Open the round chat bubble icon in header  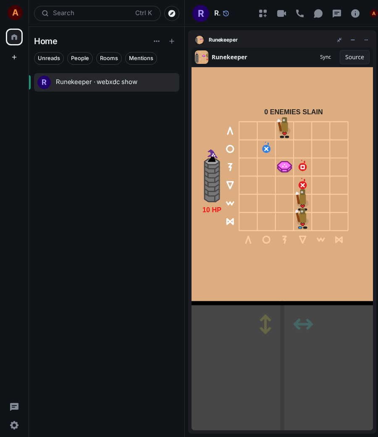318,13
